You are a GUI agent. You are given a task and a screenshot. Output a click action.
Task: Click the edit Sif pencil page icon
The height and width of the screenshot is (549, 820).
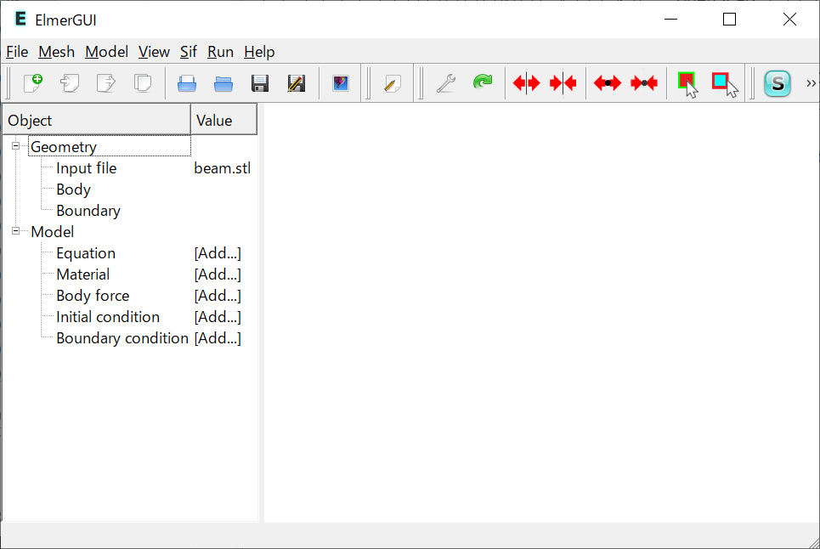(x=393, y=83)
